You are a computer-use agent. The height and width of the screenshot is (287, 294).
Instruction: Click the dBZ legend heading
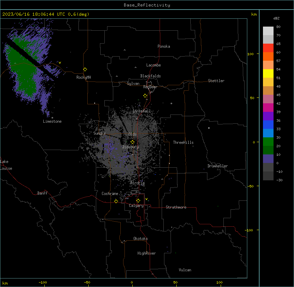tap(276, 18)
